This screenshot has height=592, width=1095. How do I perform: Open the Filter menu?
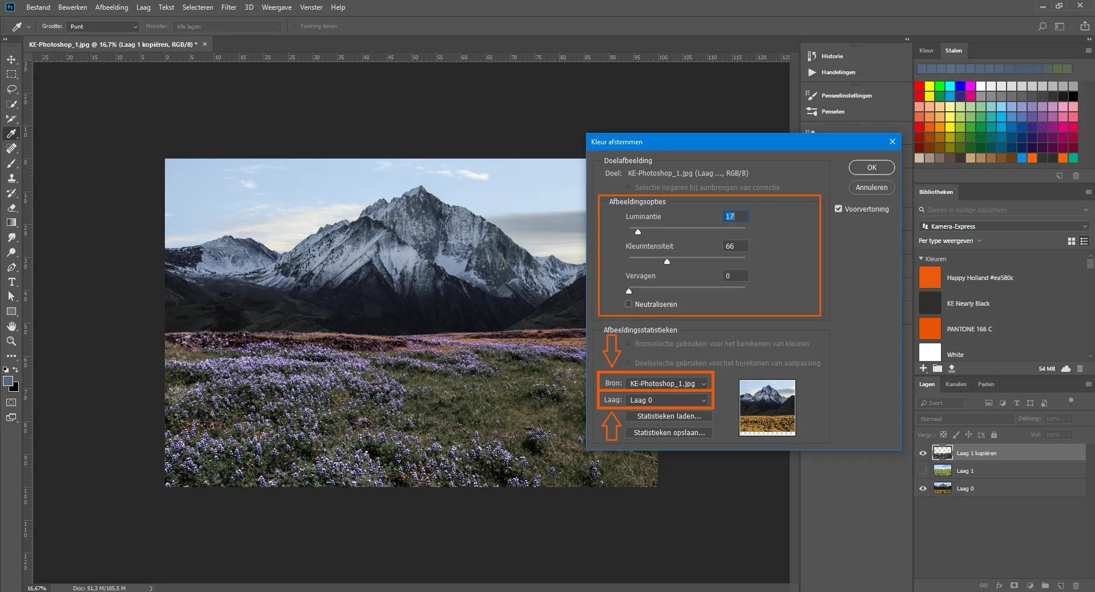click(229, 7)
